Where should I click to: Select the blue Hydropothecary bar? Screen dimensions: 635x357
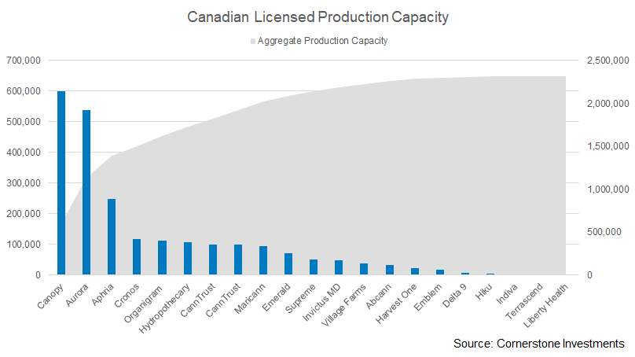coord(188,259)
